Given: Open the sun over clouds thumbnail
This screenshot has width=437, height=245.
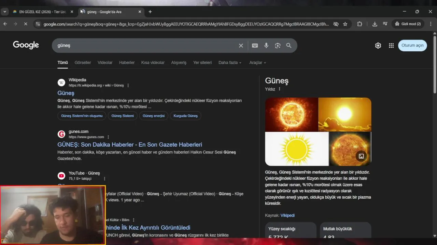Looking at the screenshot, I should 345,115.
